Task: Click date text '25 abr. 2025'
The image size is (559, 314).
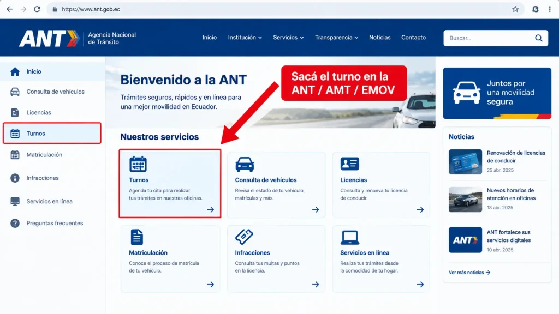Action: [500, 170]
